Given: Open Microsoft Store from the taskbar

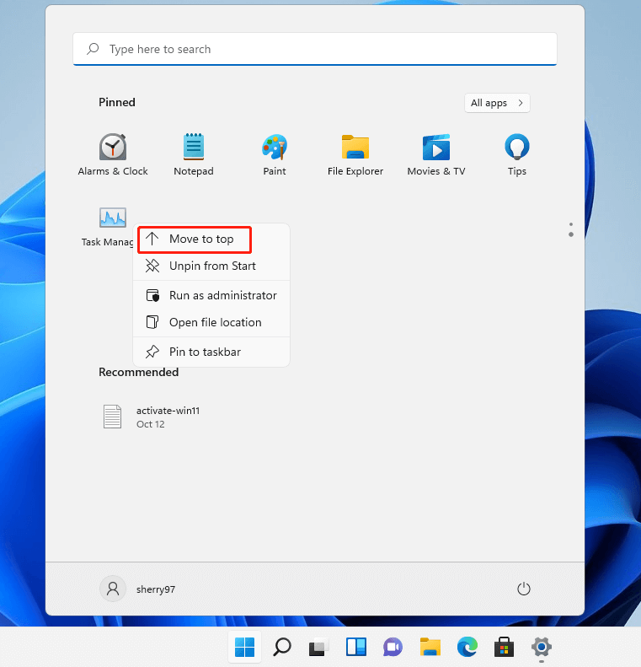Looking at the screenshot, I should pyautogui.click(x=505, y=647).
